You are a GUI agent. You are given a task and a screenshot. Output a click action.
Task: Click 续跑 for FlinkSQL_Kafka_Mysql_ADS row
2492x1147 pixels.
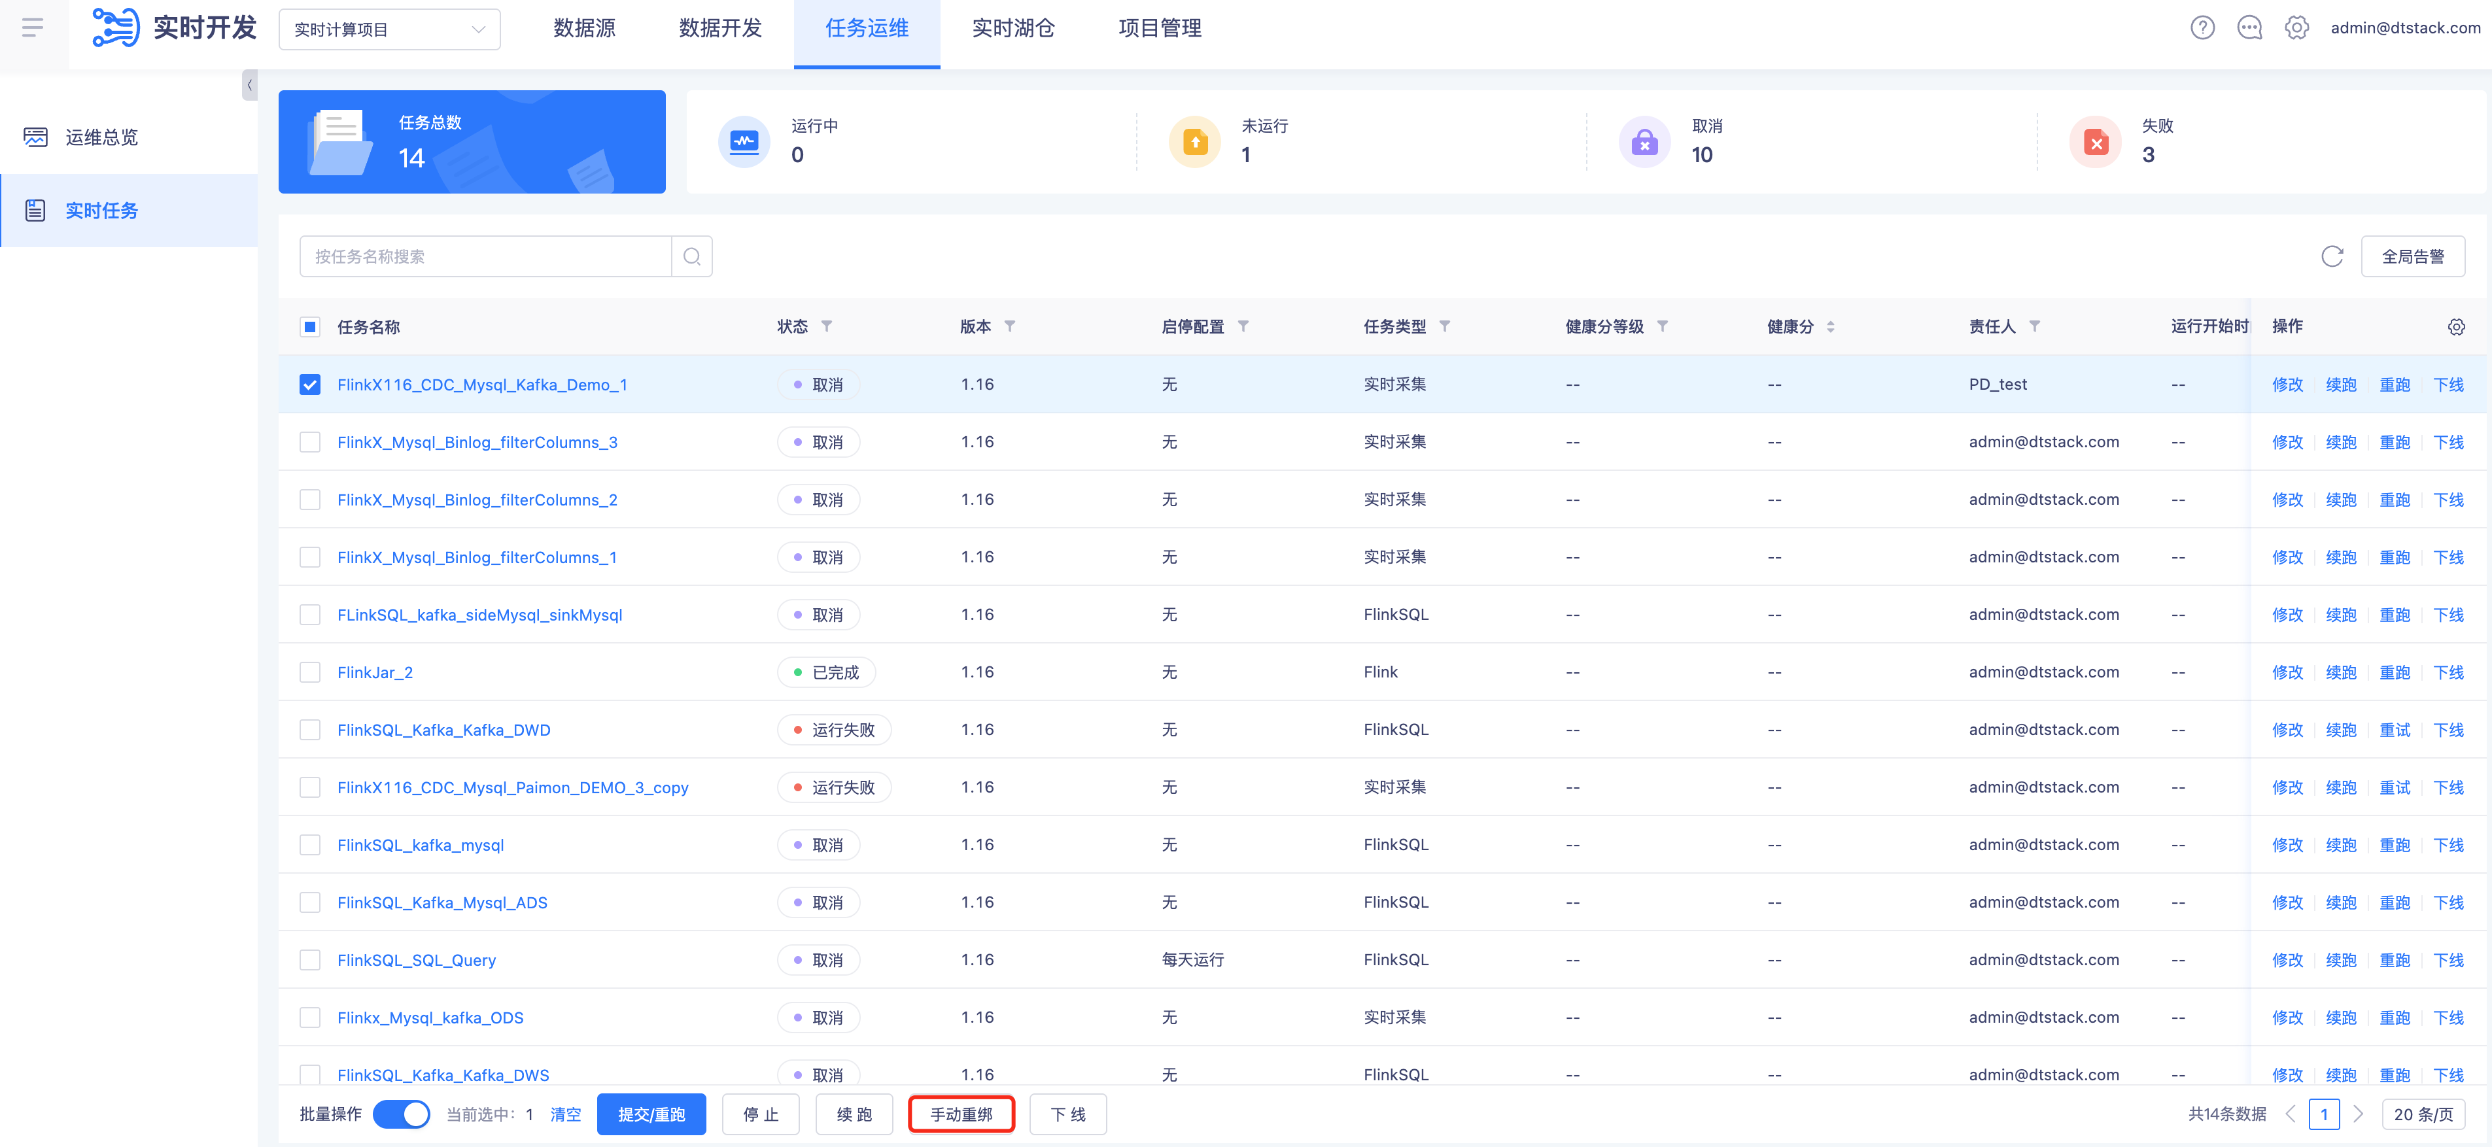pyautogui.click(x=2341, y=902)
